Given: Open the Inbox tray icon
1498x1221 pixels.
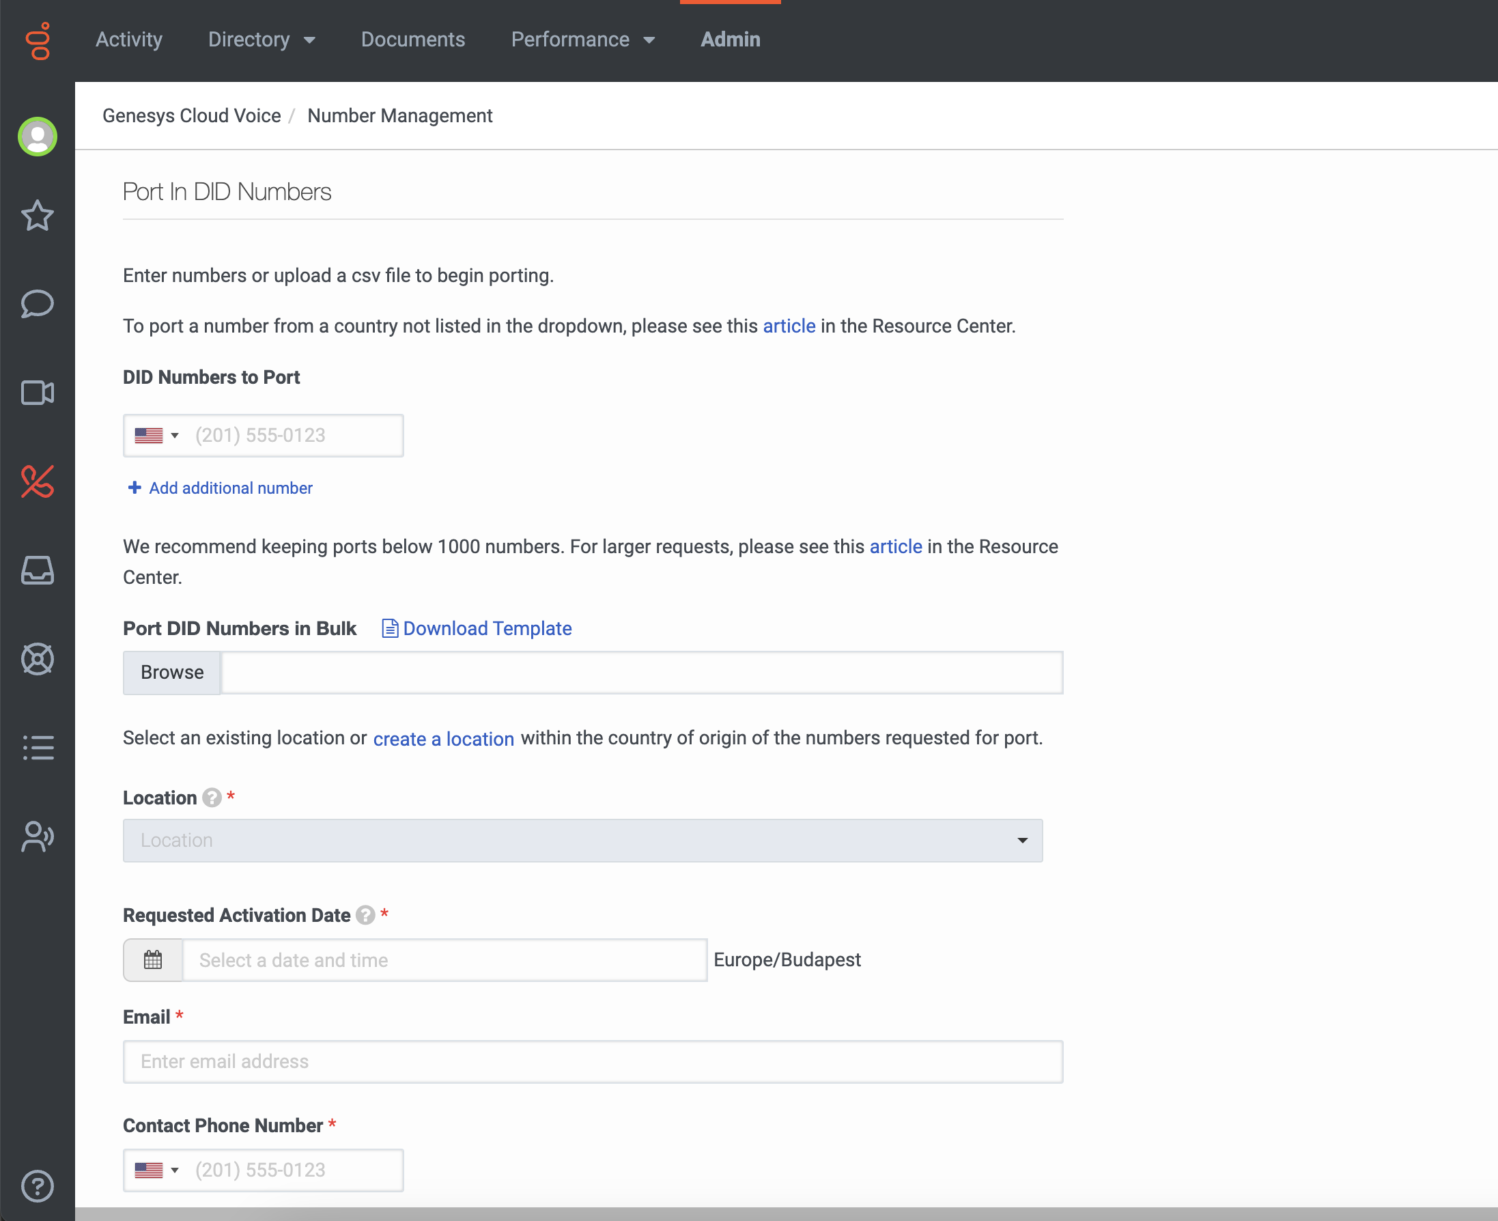Looking at the screenshot, I should point(38,570).
